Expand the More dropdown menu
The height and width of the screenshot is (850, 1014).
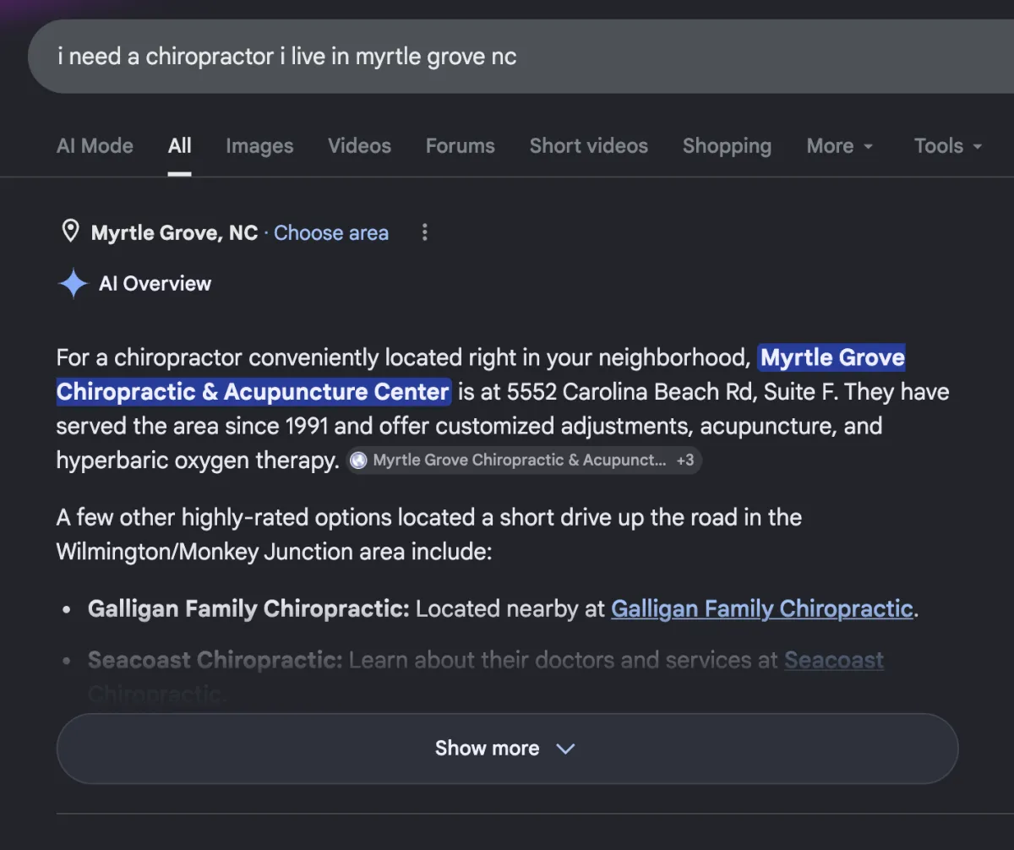coord(840,146)
